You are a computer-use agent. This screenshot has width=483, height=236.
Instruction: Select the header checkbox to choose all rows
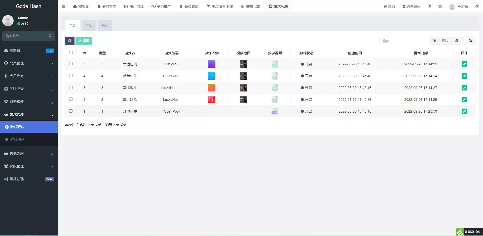71,53
